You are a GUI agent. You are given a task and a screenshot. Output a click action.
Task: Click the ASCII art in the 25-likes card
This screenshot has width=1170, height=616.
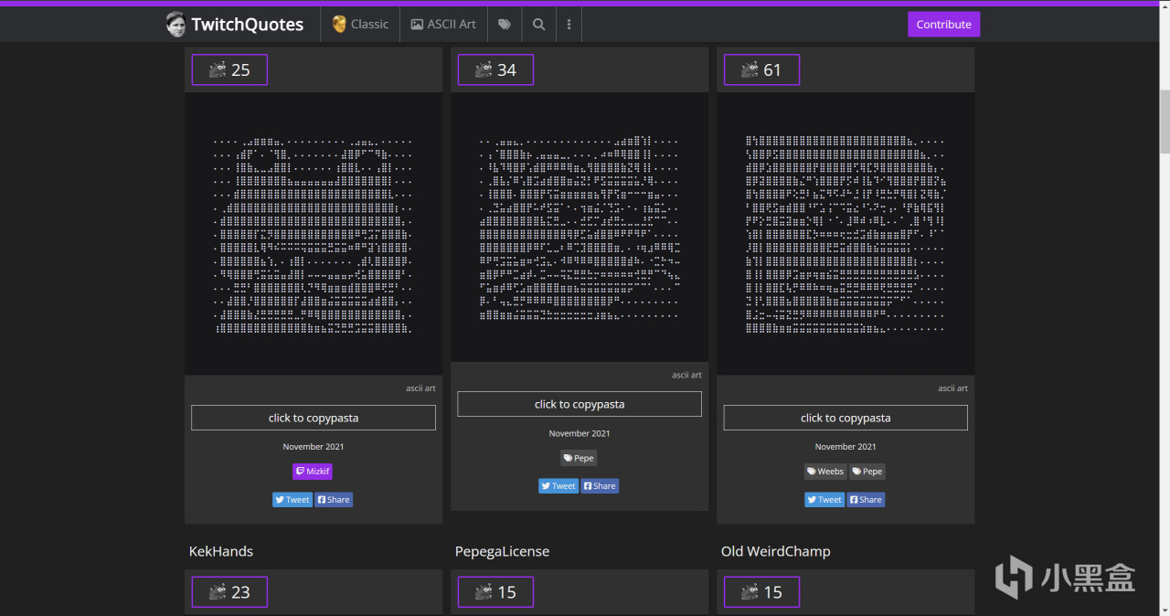[x=313, y=235]
